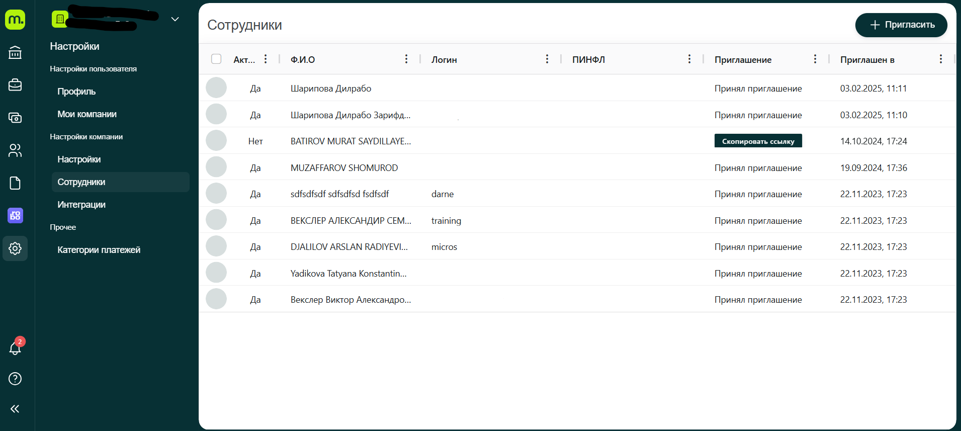Open ПИНФЛ column options menu

pos(689,59)
